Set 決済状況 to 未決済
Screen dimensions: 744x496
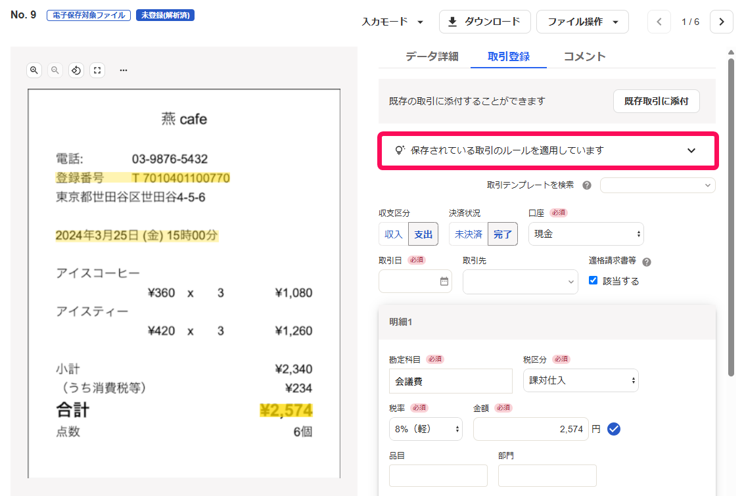(x=469, y=235)
